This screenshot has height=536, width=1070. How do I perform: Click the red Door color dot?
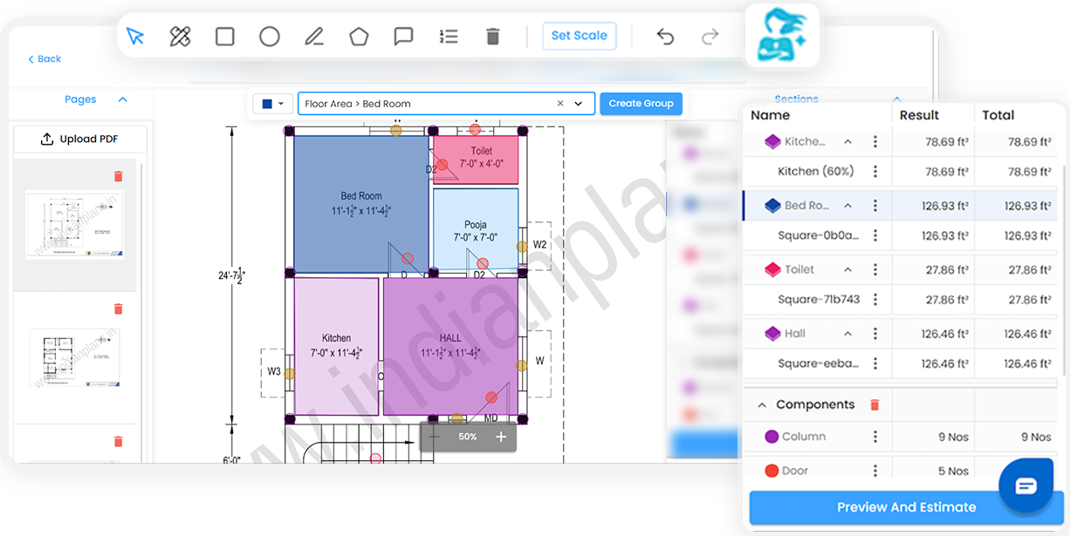(772, 471)
